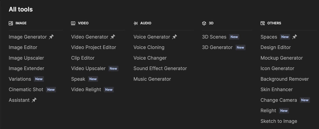This screenshot has height=129, width=319.
Task: Click the New badge beside Variations
Action: pyautogui.click(x=39, y=79)
